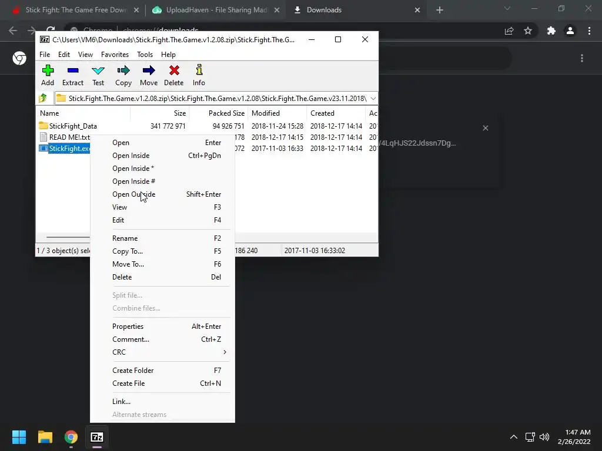The height and width of the screenshot is (451, 602).
Task: Open Chrome three-dot main menu
Action: click(x=589, y=31)
